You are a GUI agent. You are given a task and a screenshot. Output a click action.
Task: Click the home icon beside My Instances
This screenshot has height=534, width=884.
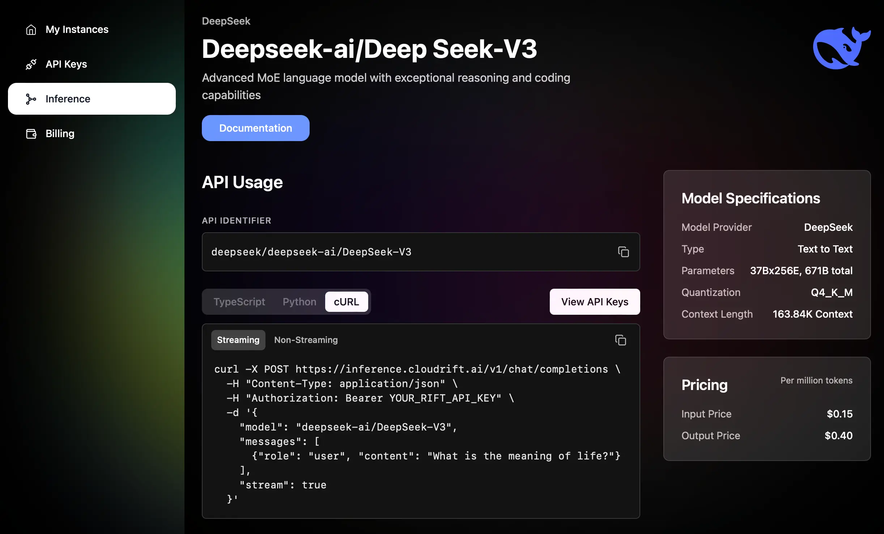31,29
